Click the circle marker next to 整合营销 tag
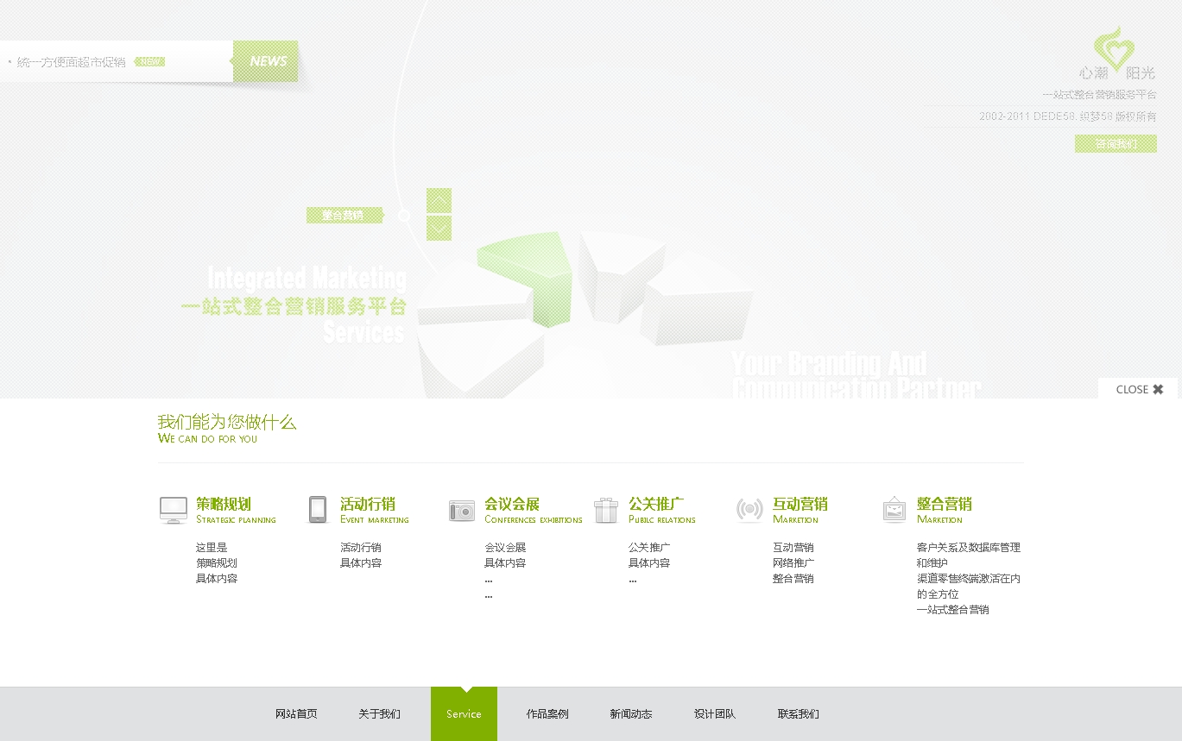1182x741 pixels. click(x=404, y=216)
